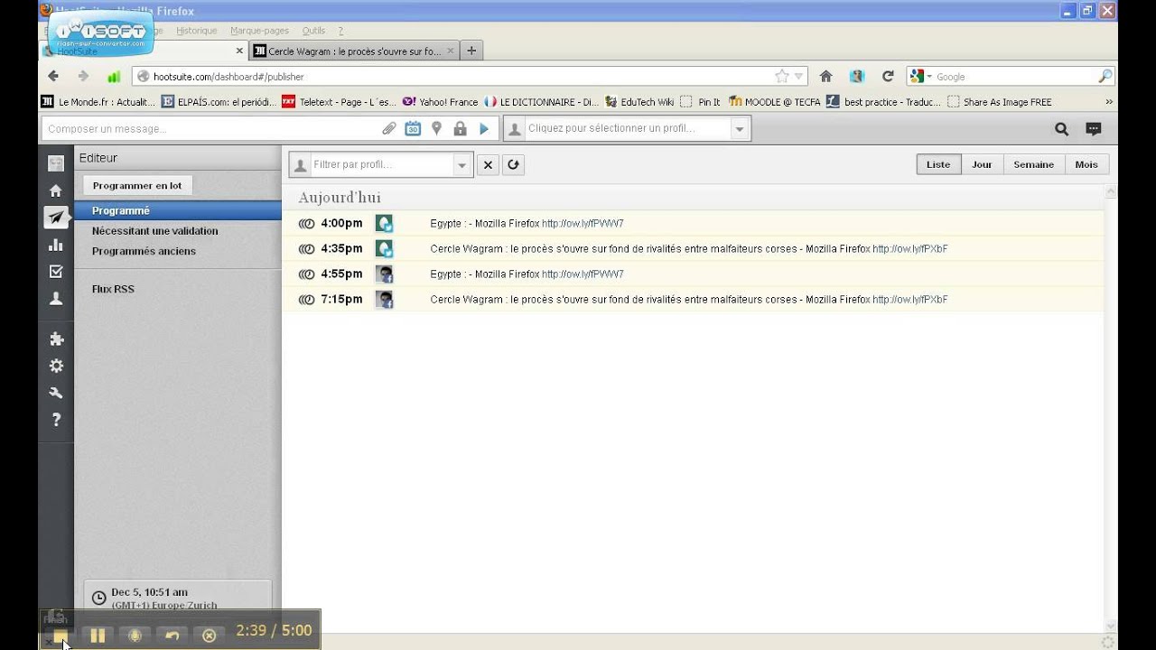1156x650 pixels.
Task: Open the Google search engine dropdown
Action: click(x=921, y=77)
